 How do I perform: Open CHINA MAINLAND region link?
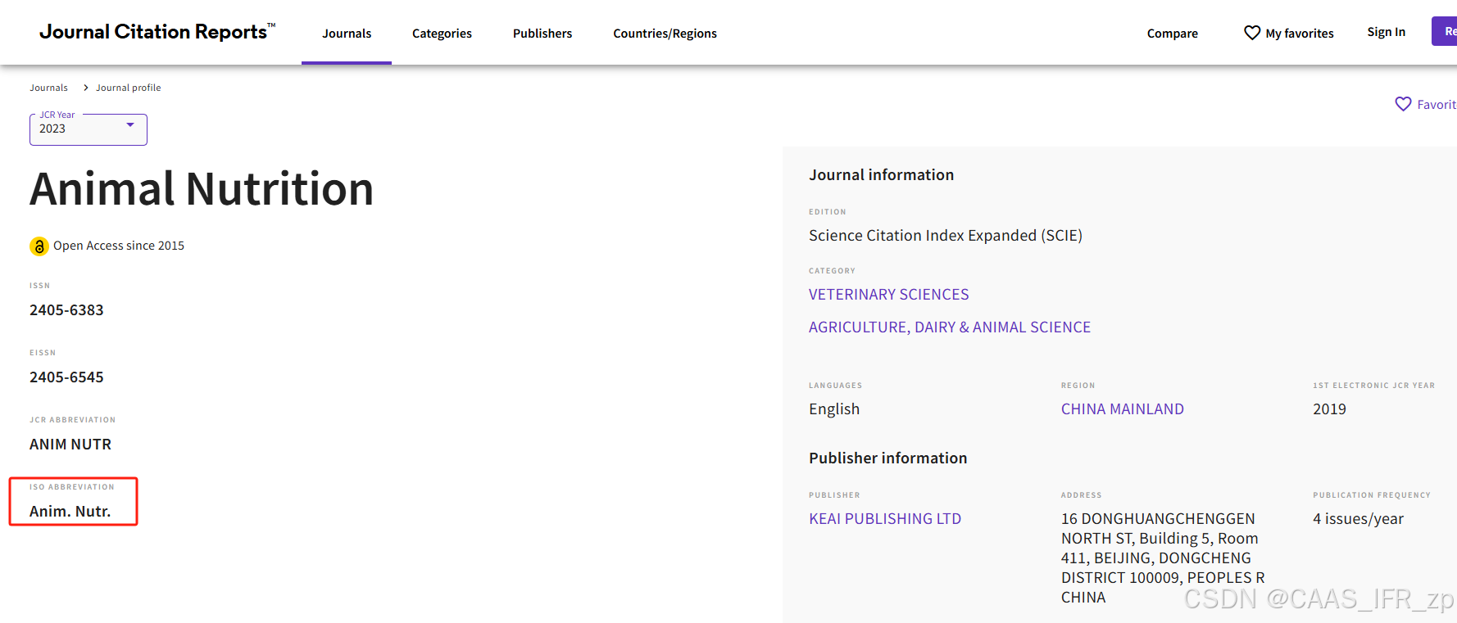[1122, 409]
